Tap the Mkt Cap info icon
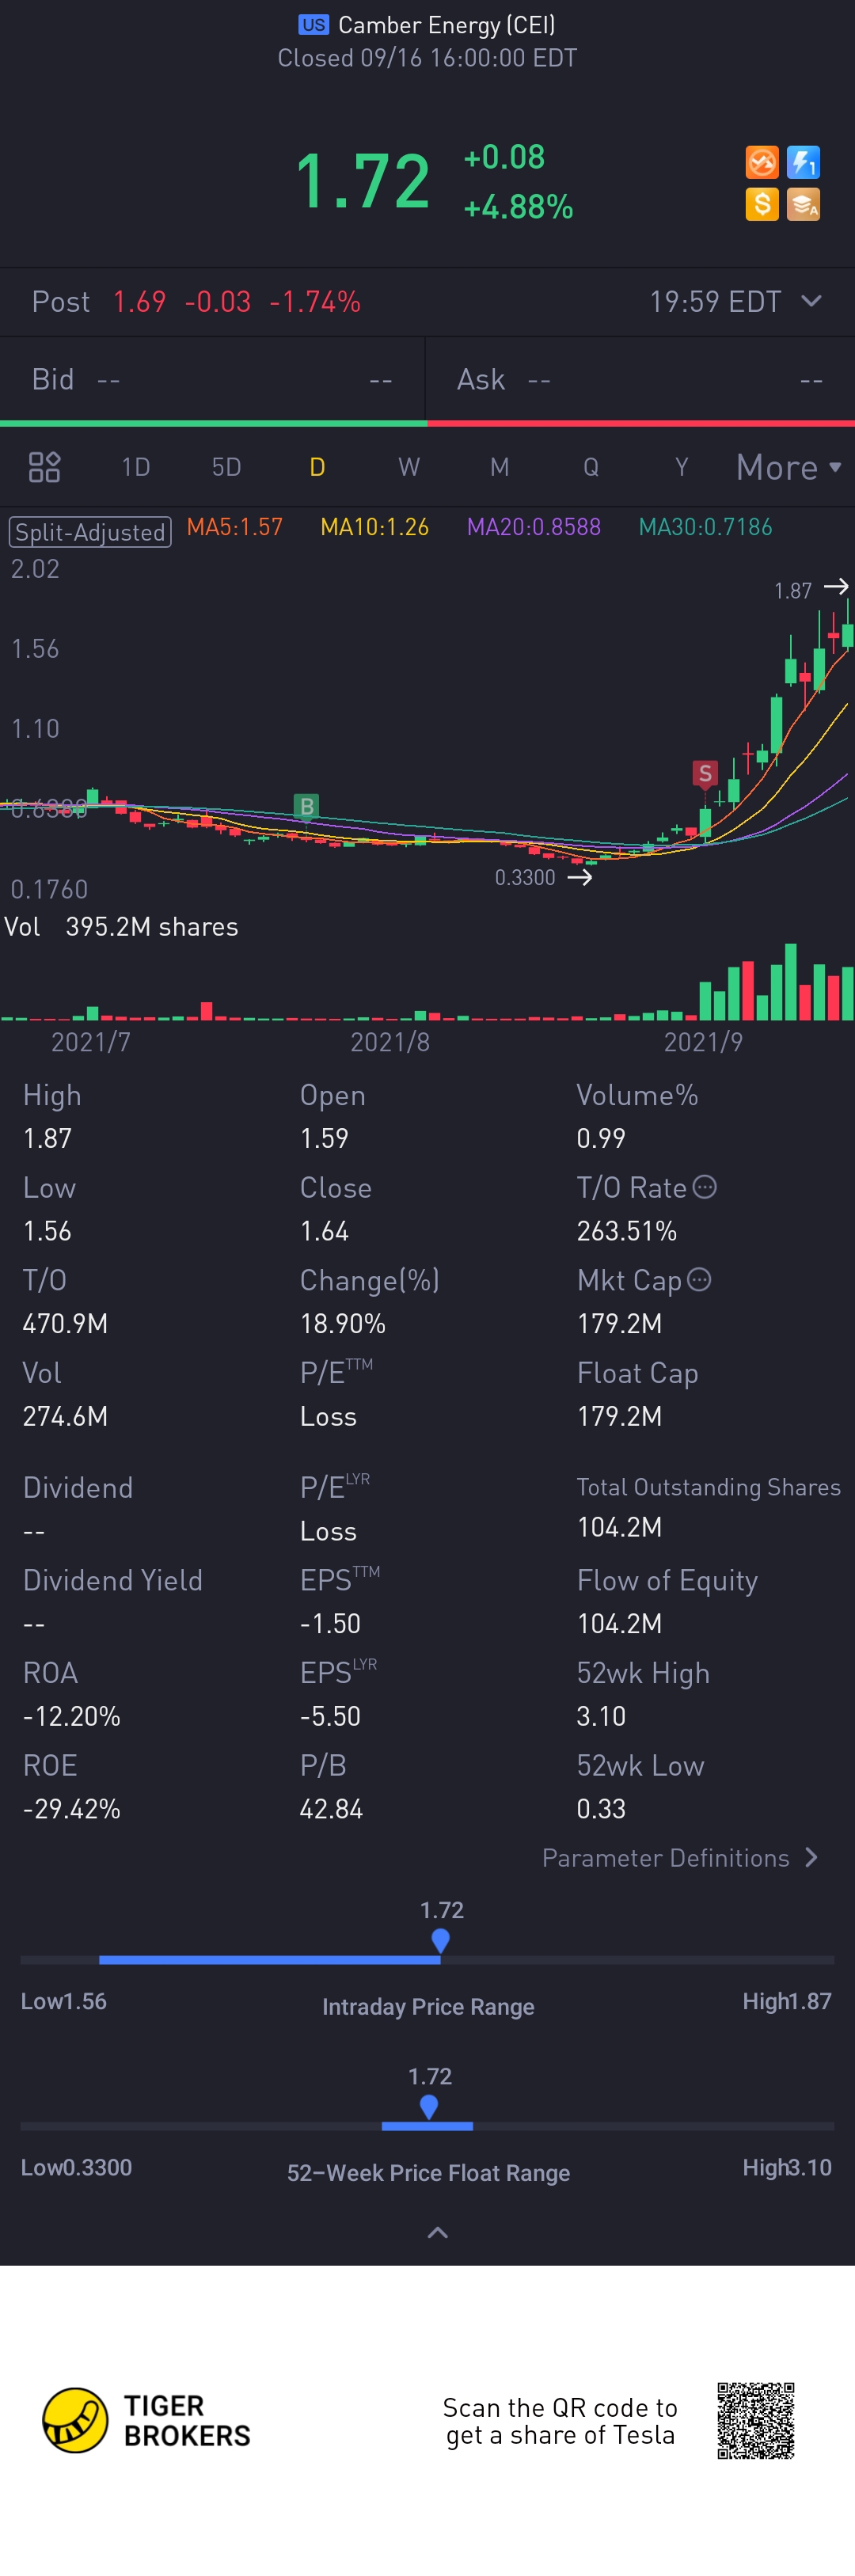This screenshot has width=855, height=2576. tap(699, 1280)
